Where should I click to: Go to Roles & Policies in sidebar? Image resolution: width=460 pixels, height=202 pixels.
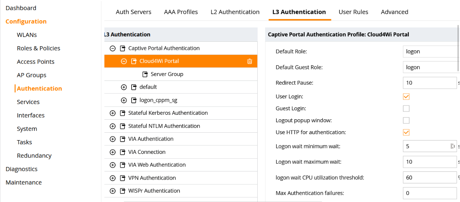(39, 48)
